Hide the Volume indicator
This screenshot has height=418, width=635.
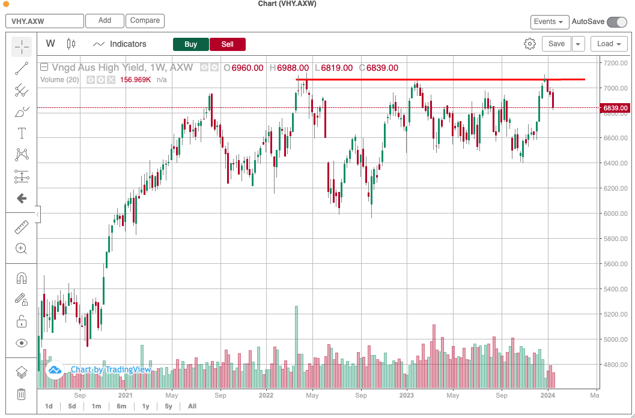click(91, 80)
